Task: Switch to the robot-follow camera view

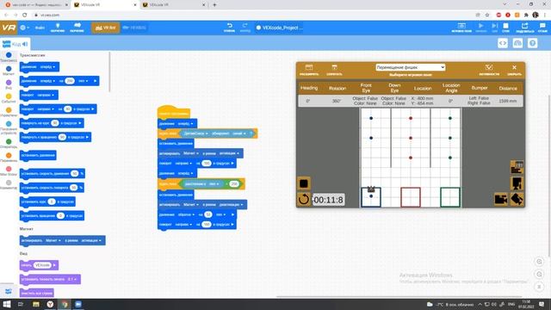Action: pos(517,183)
